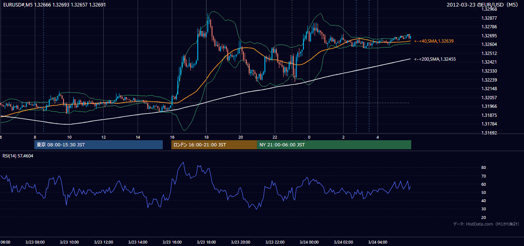Click price axis value 1.32512
Image resolution: width=524 pixels, height=246 pixels.
tap(490, 53)
